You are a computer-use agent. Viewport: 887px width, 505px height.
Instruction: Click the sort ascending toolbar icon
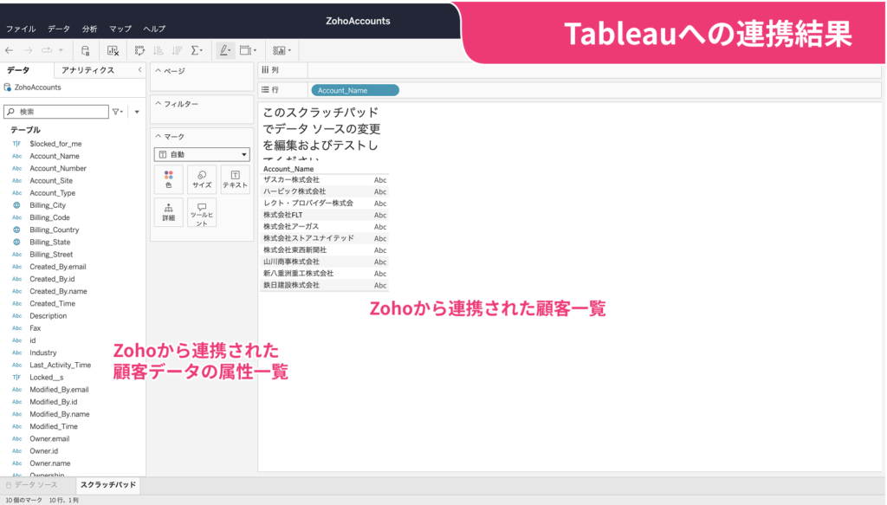[x=159, y=50]
